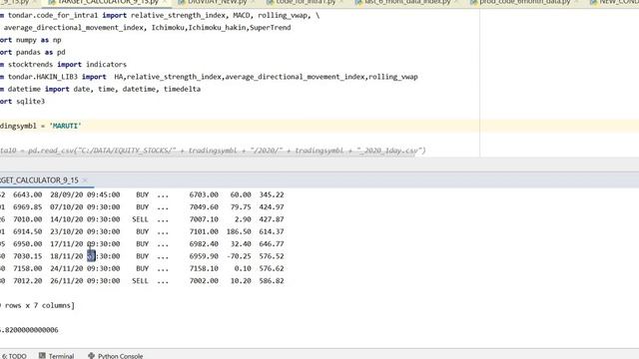Image resolution: width=639 pixels, height=359 pixels.
Task: Click '28/09/20 09:45:00' timestamp in output
Action: (x=85, y=194)
